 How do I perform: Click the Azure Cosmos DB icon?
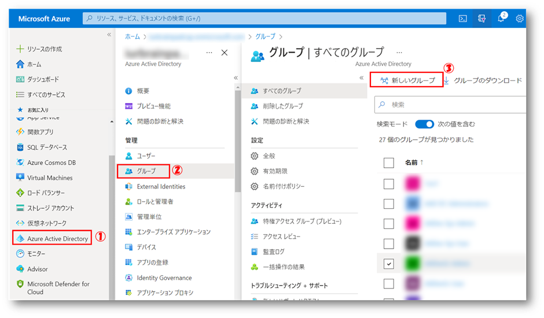pos(20,162)
